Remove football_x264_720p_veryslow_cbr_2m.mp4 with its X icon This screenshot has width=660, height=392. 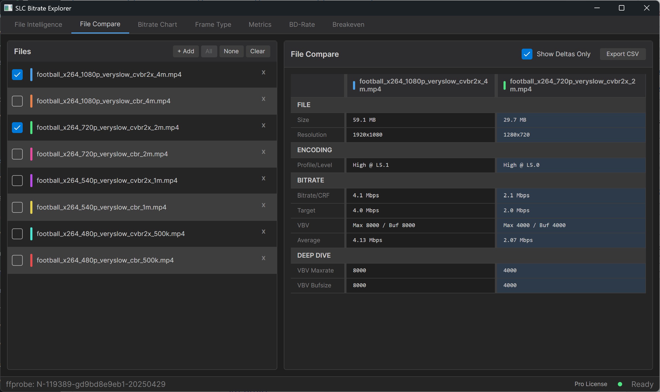click(263, 152)
